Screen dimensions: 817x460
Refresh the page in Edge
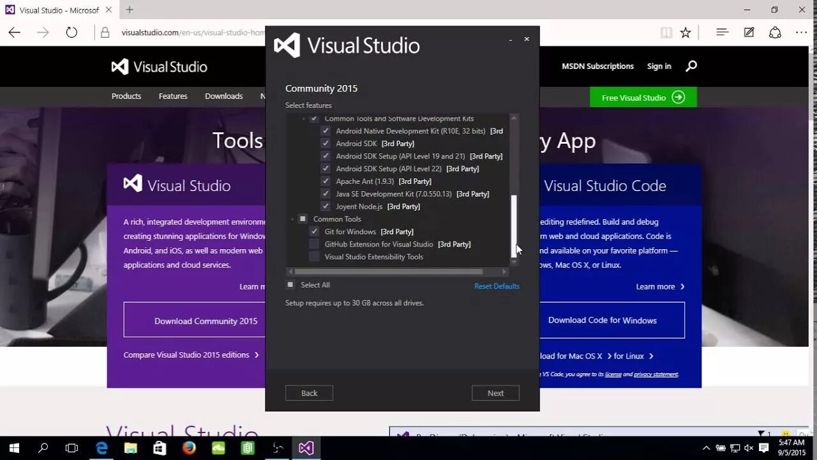point(71,33)
